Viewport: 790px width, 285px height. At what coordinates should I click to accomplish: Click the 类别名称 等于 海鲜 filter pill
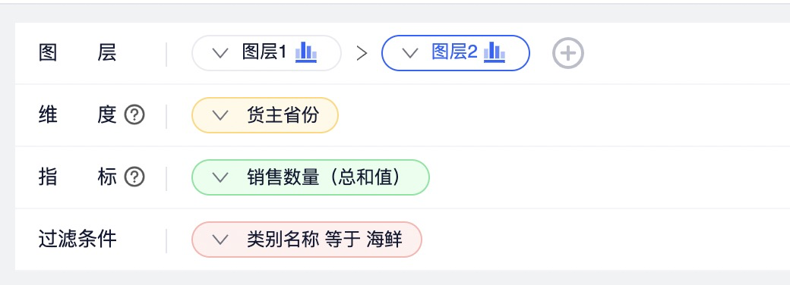pos(306,240)
